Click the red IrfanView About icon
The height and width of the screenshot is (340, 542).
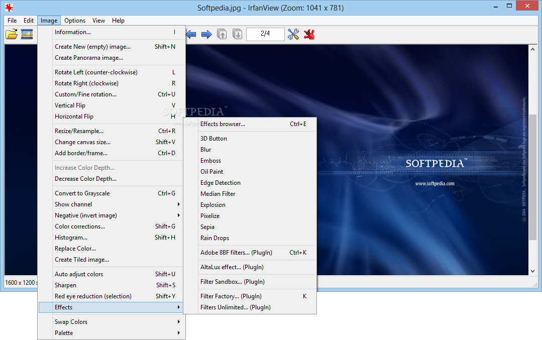click(x=309, y=34)
